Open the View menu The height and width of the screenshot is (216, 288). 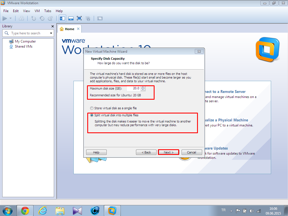[26, 11]
